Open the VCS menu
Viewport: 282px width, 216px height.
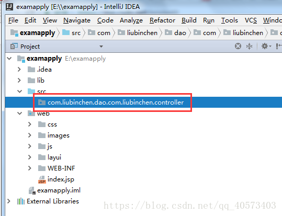[251, 20]
